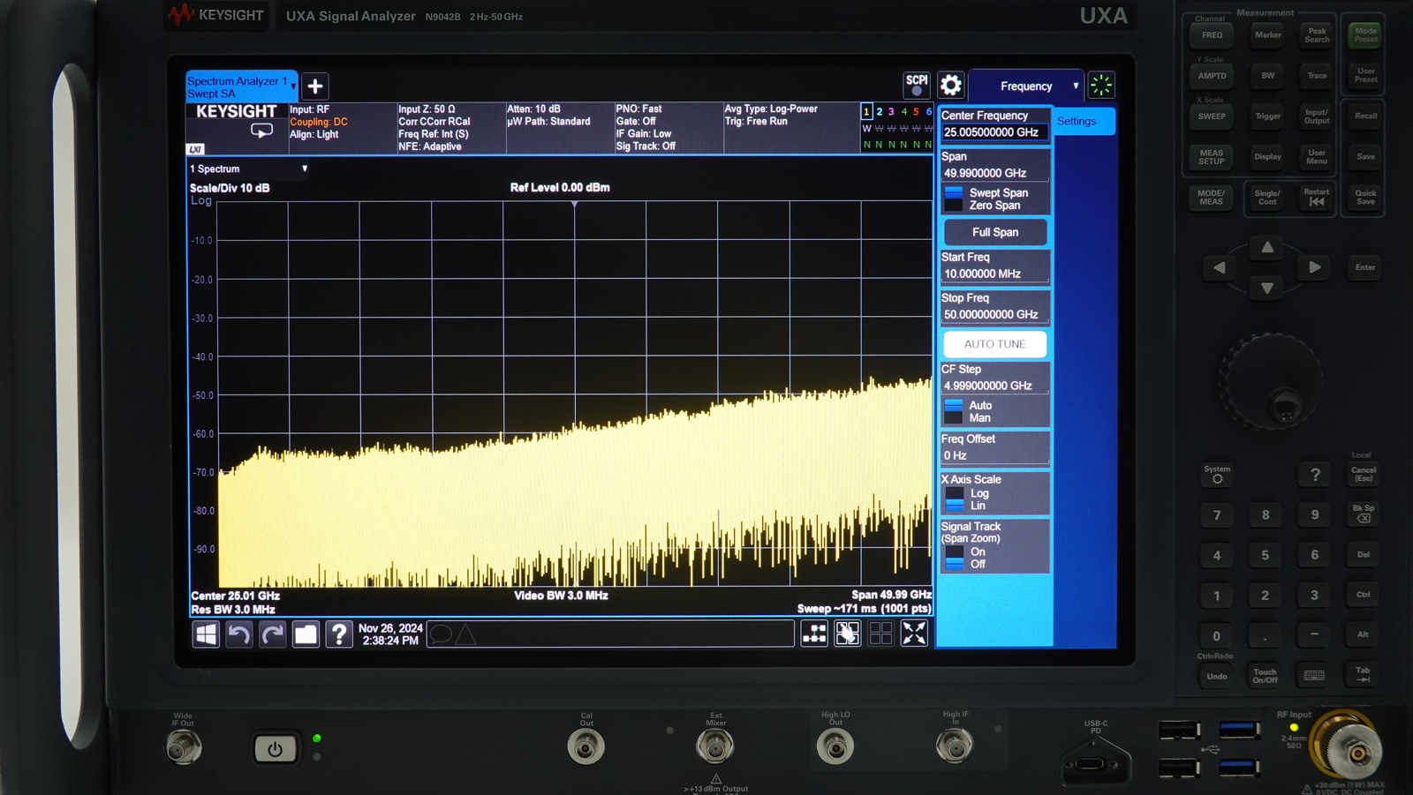Open on-screen help question mark icon

tap(339, 634)
